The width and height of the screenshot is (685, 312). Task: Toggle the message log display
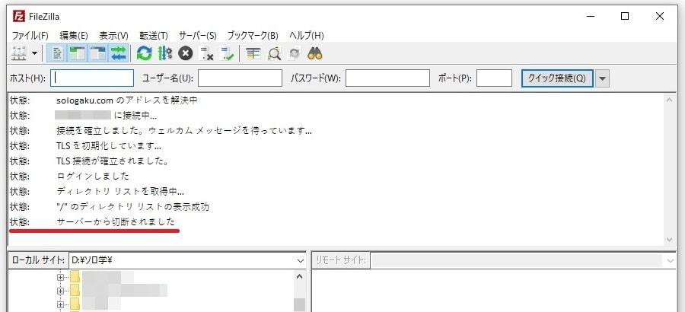[x=58, y=53]
